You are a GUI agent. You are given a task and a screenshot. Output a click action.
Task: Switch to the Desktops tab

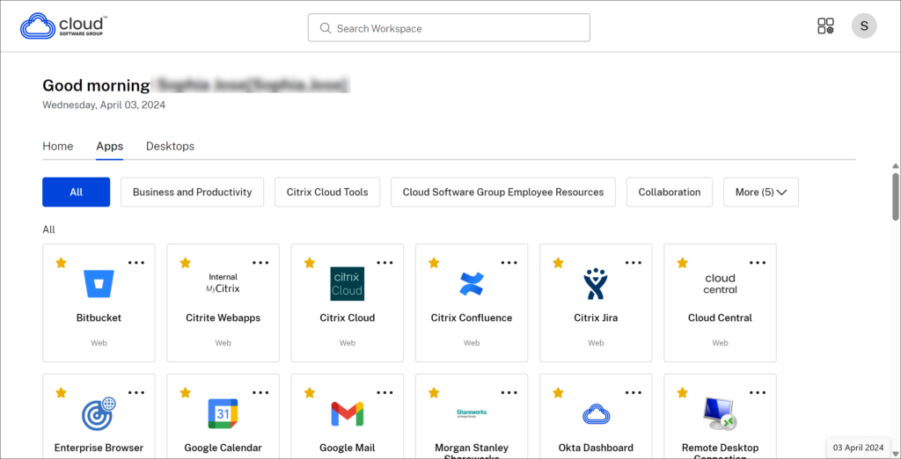[170, 146]
